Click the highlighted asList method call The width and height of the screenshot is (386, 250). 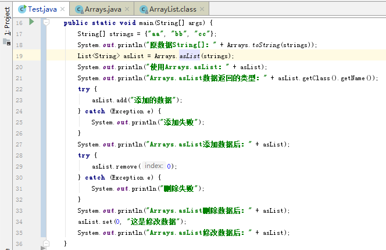pyautogui.click(x=190, y=56)
